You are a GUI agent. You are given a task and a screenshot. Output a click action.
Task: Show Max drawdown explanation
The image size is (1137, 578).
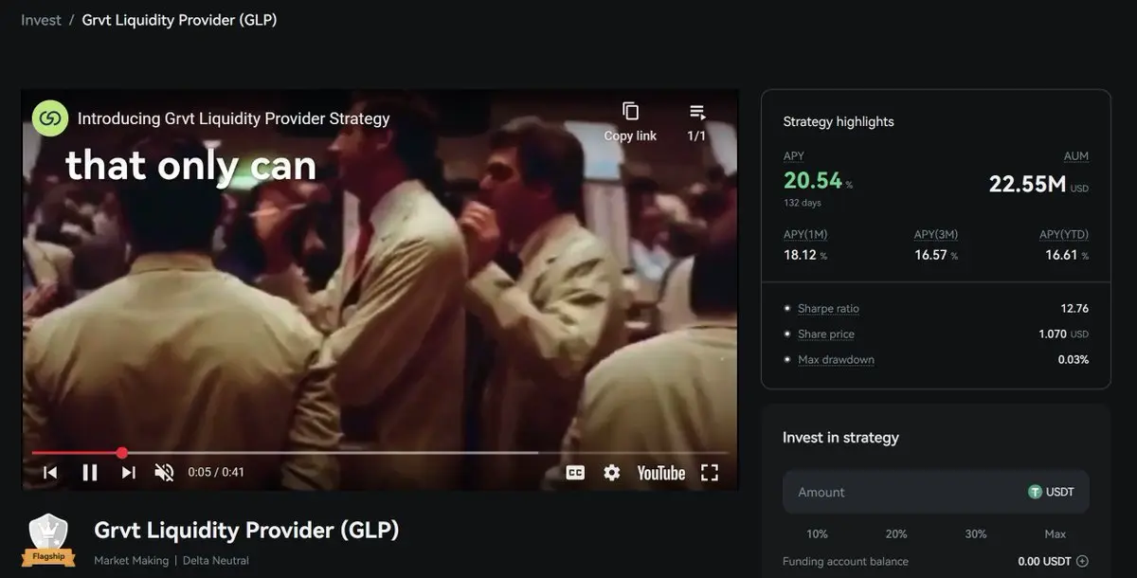point(836,359)
